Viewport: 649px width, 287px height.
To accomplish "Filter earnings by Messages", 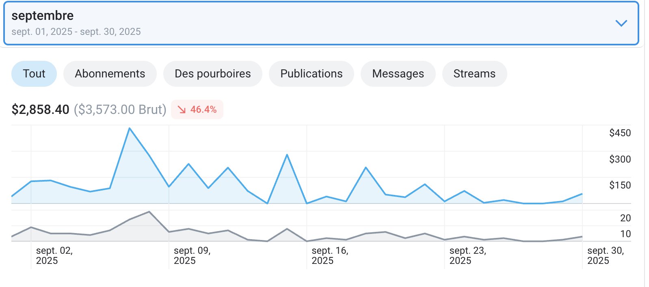I will coord(398,74).
